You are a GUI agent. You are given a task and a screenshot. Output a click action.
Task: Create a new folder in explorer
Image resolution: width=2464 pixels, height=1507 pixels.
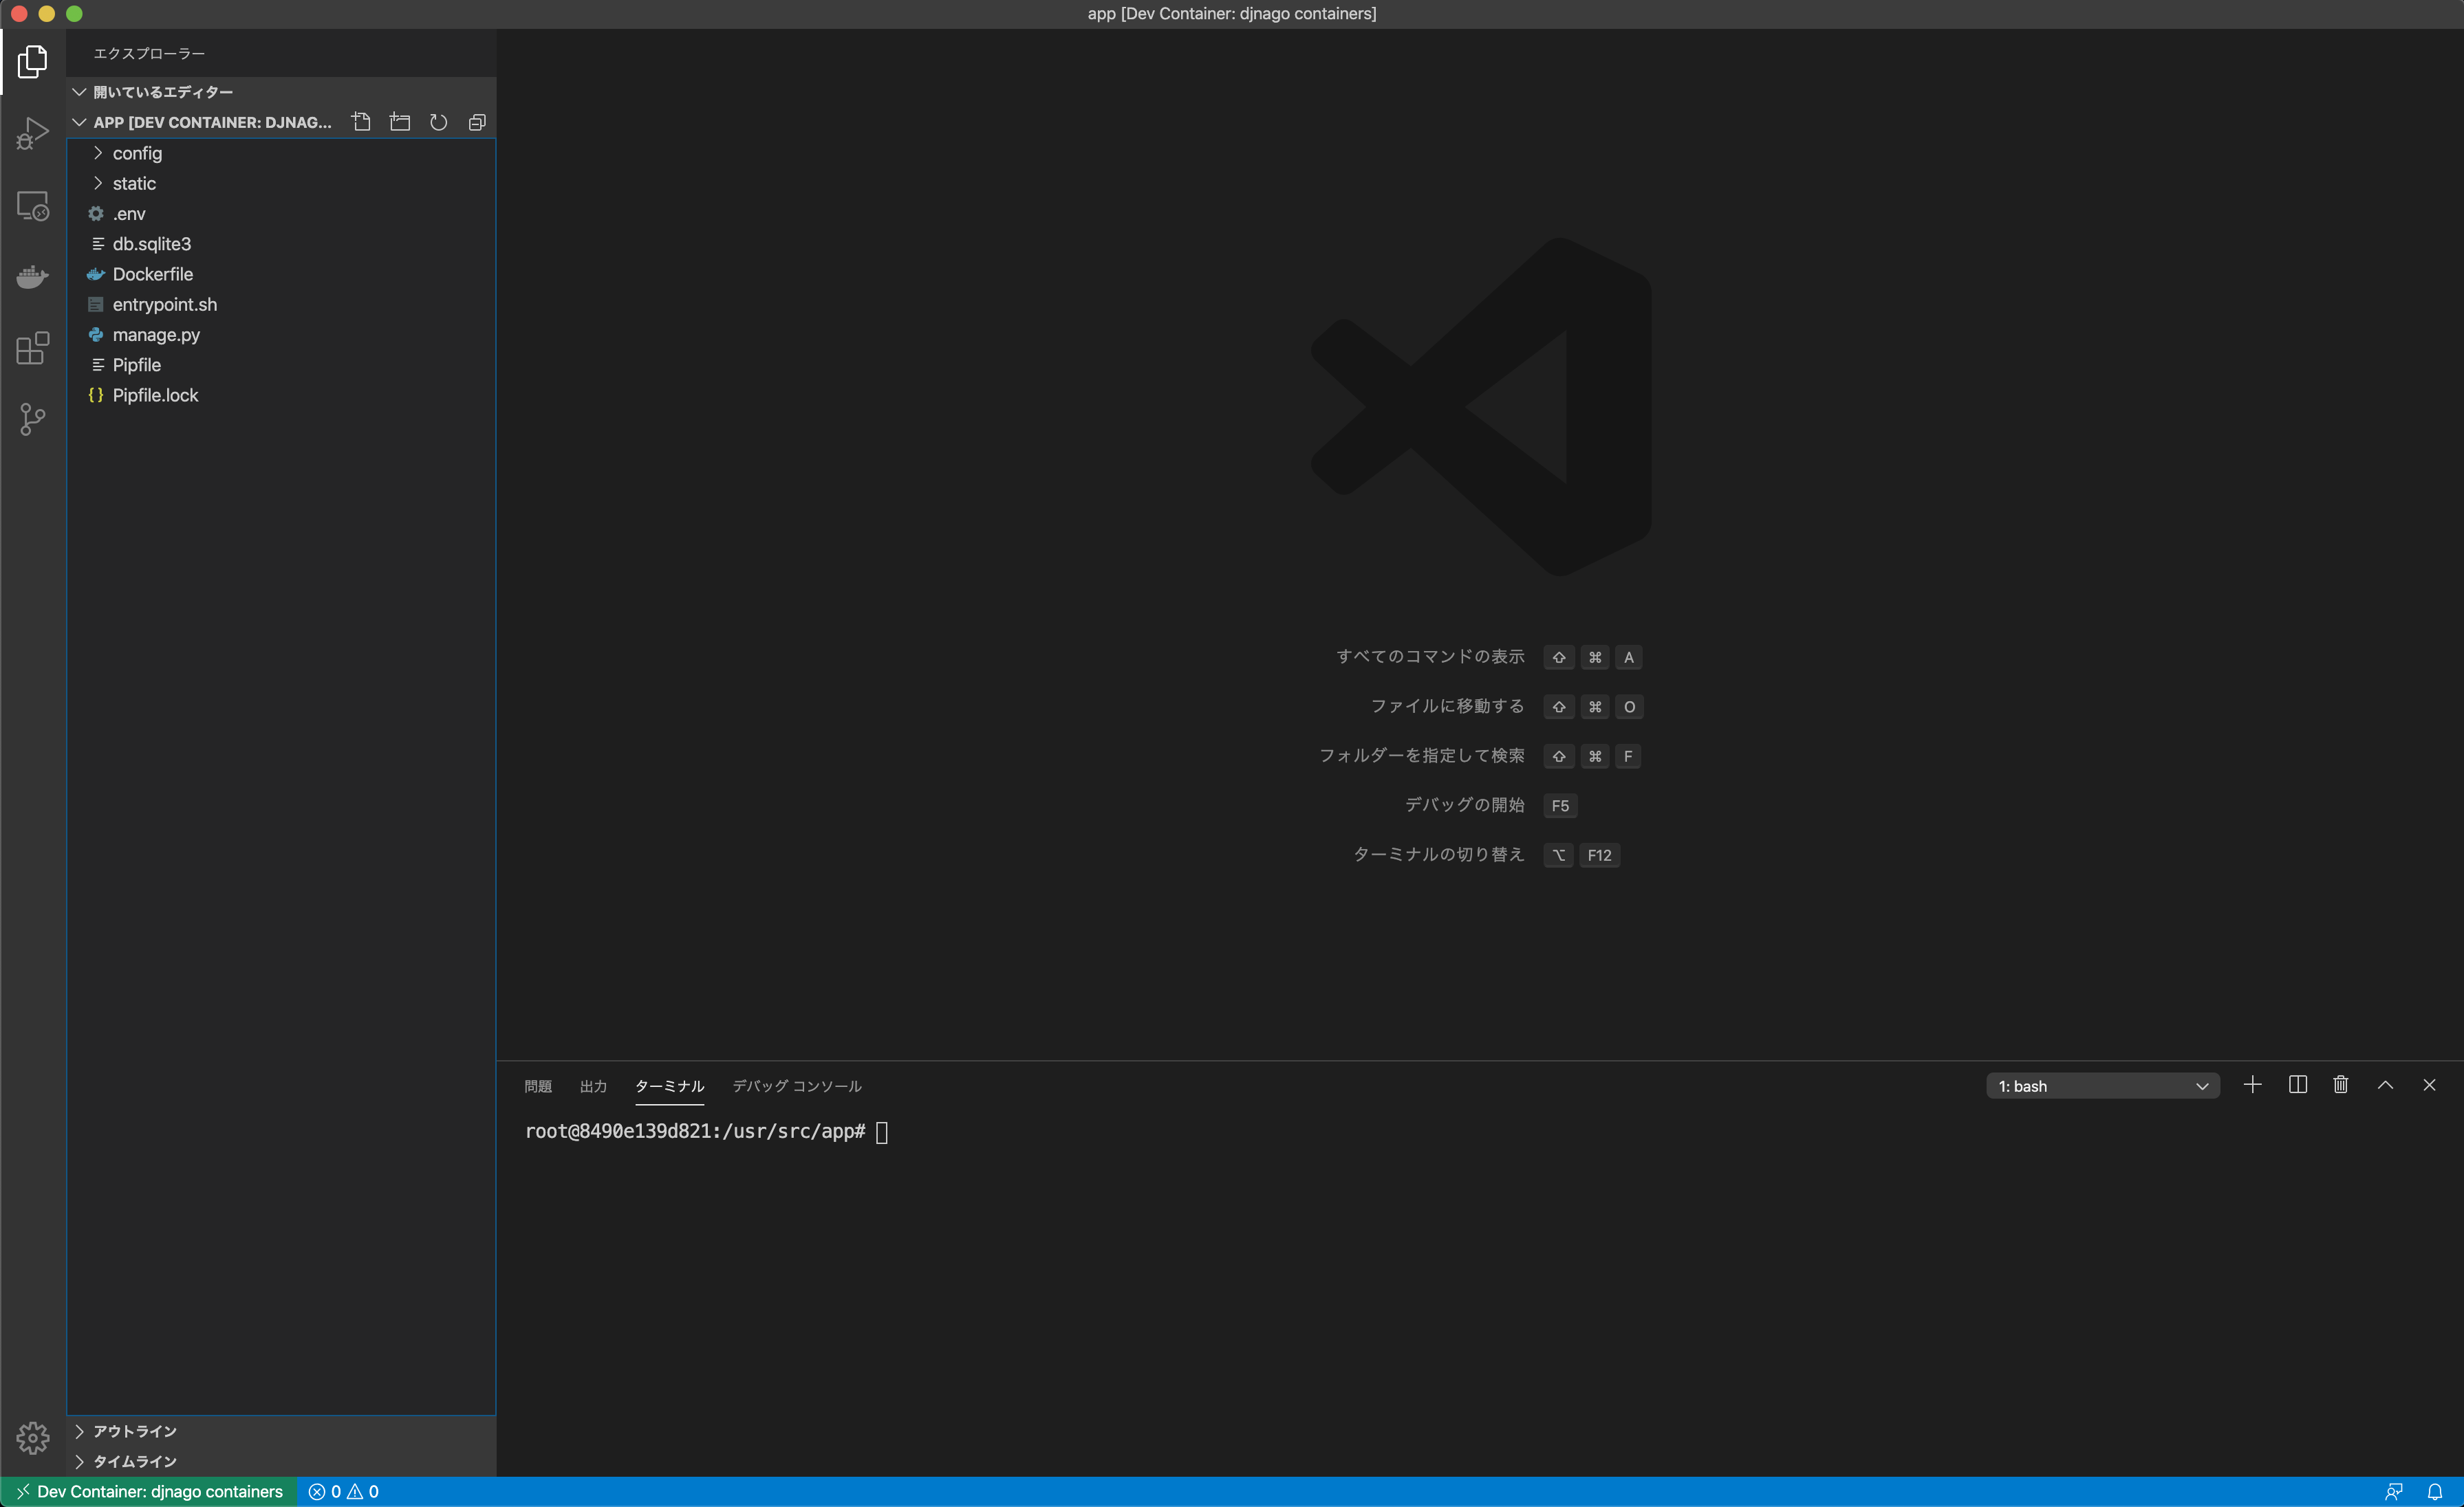tap(400, 122)
